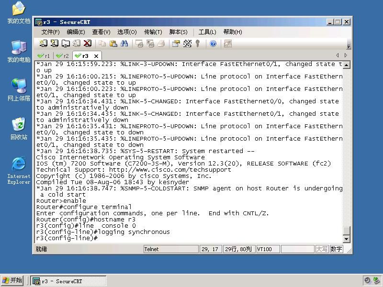Click the Find binoculars icon
Viewport: 383px width, 287px height.
tap(124, 44)
